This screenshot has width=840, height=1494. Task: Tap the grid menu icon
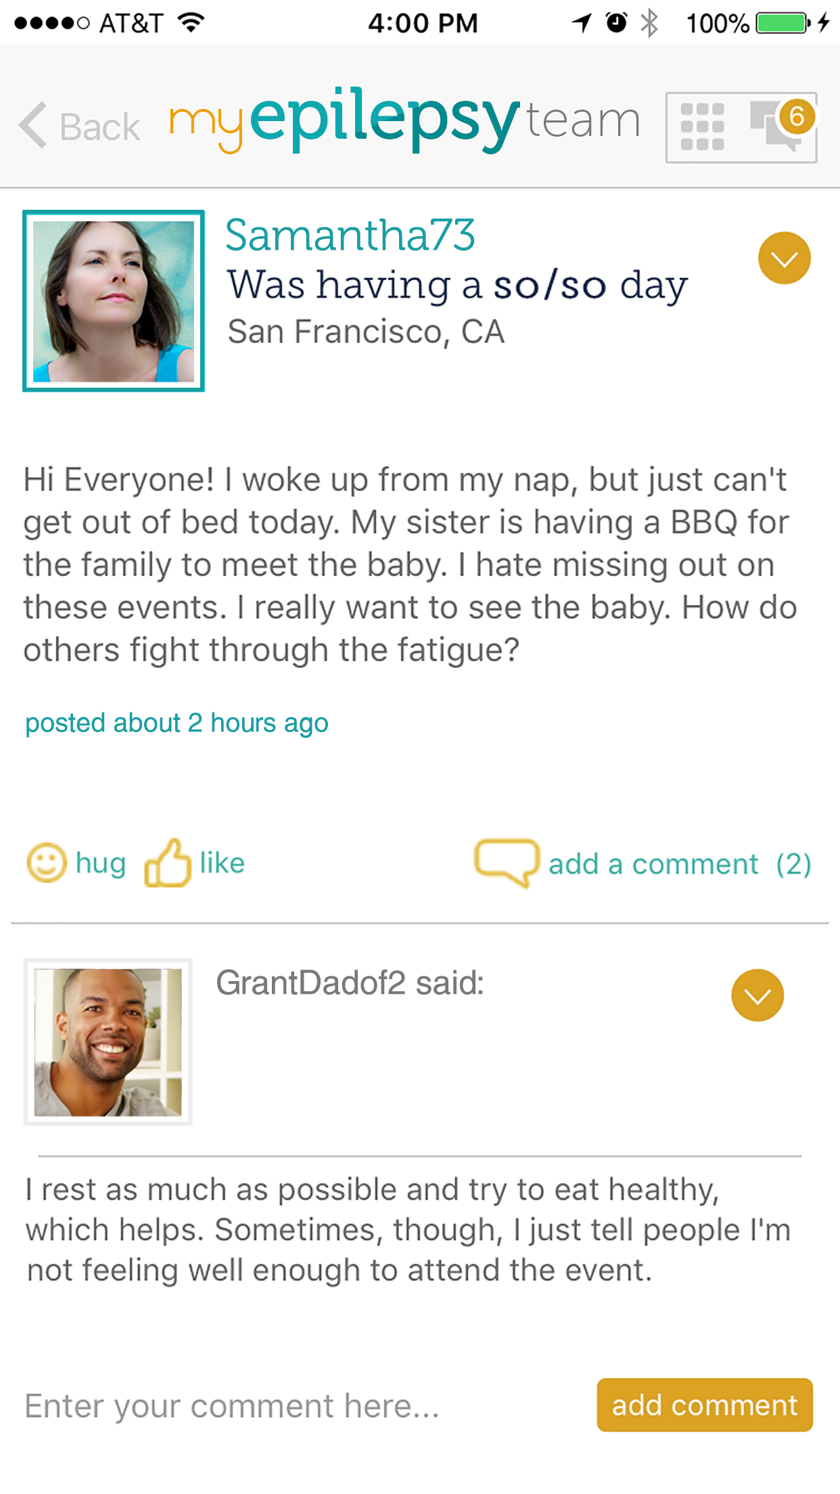click(702, 127)
